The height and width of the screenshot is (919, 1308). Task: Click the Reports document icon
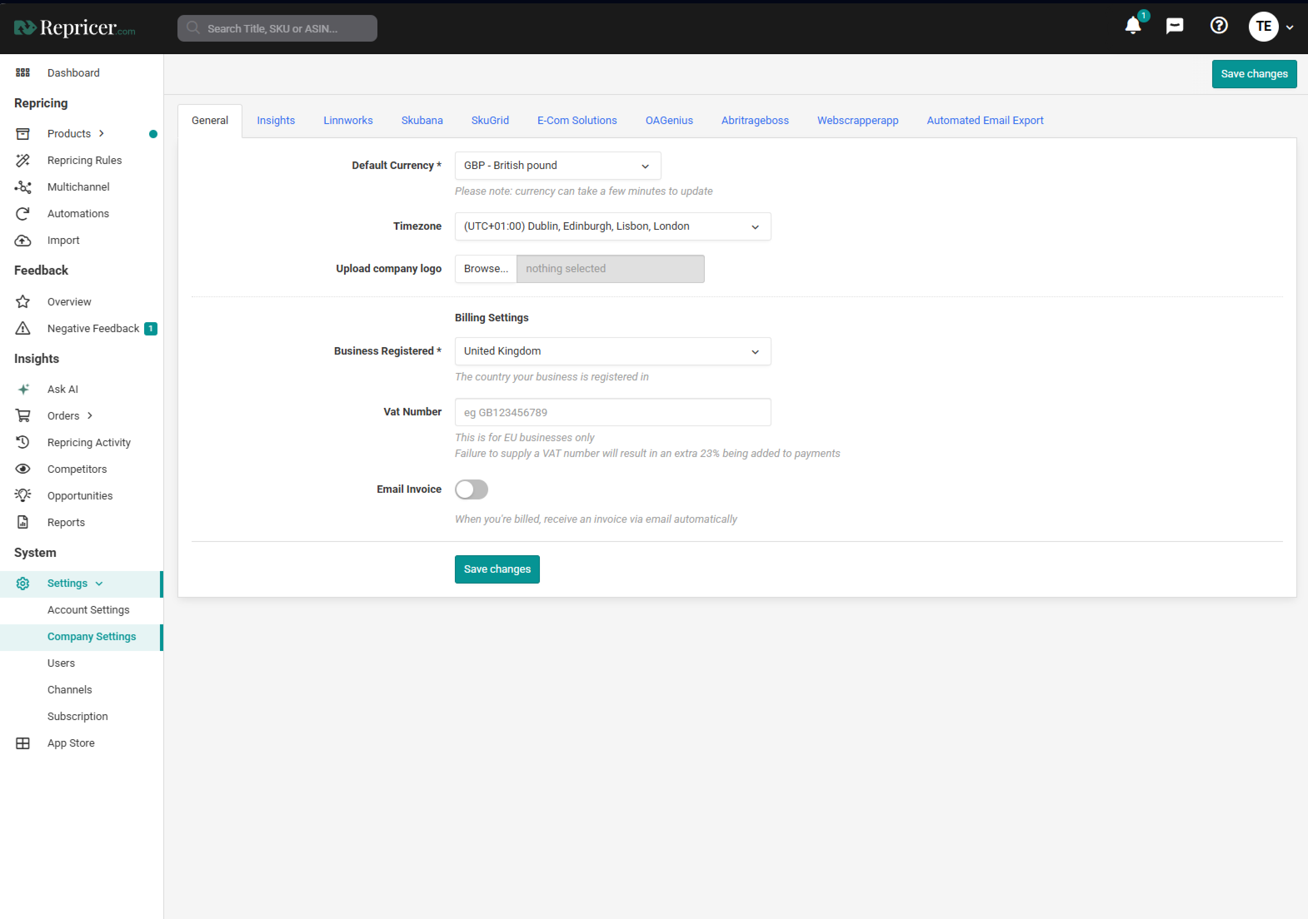point(23,522)
